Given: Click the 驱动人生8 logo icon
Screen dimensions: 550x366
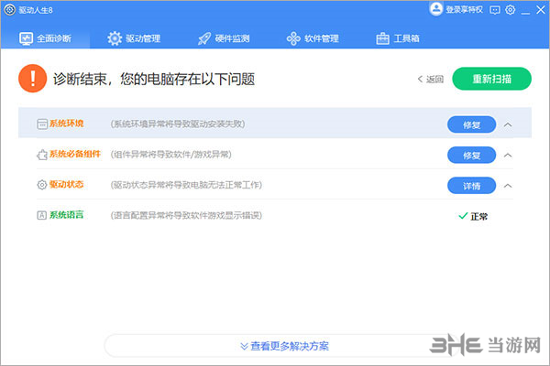Looking at the screenshot, I should click(9, 9).
